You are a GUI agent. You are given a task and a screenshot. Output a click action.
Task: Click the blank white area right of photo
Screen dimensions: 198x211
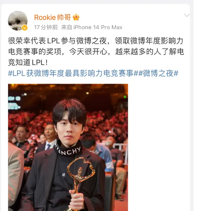coord(159,147)
